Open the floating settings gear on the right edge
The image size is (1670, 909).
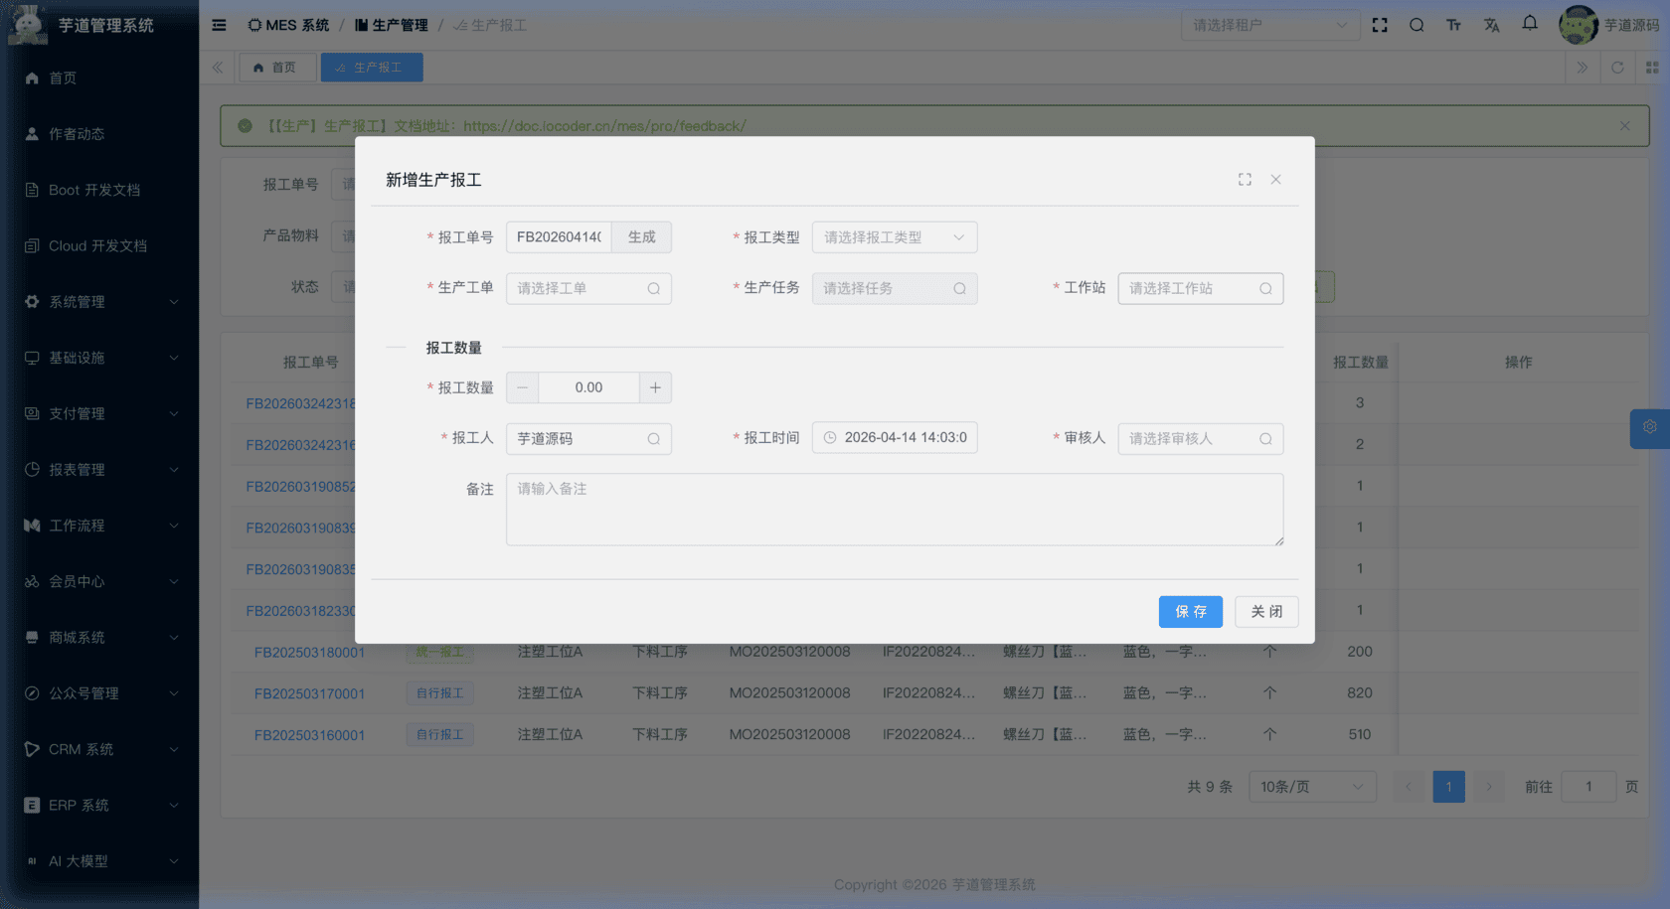(x=1649, y=428)
